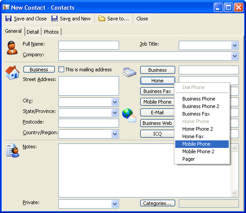The width and height of the screenshot is (246, 213).
Task: Click the Save and New disk icon
Action: (x=54, y=19)
